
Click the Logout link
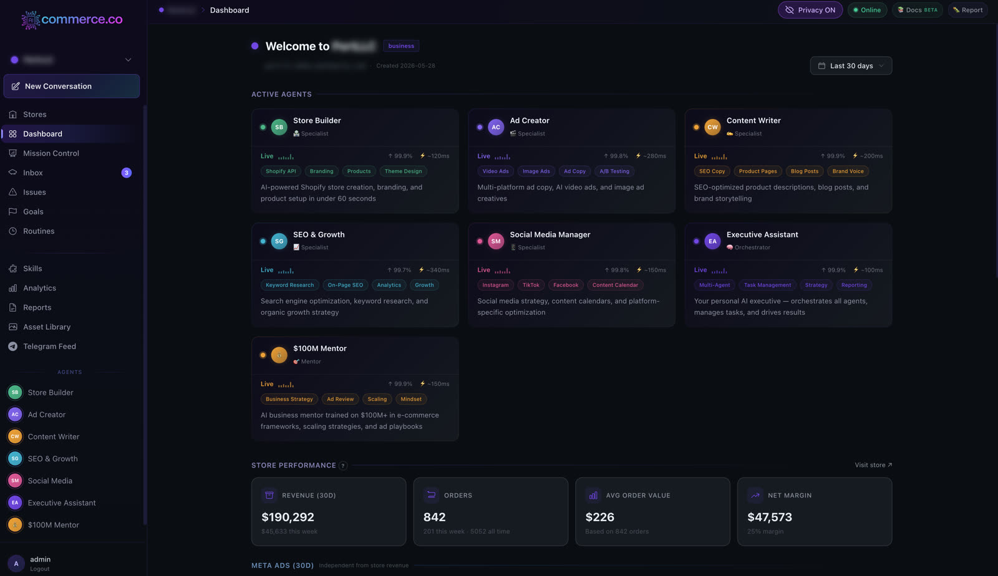click(39, 569)
